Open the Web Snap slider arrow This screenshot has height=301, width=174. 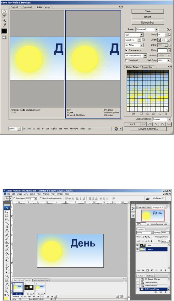[169, 60]
